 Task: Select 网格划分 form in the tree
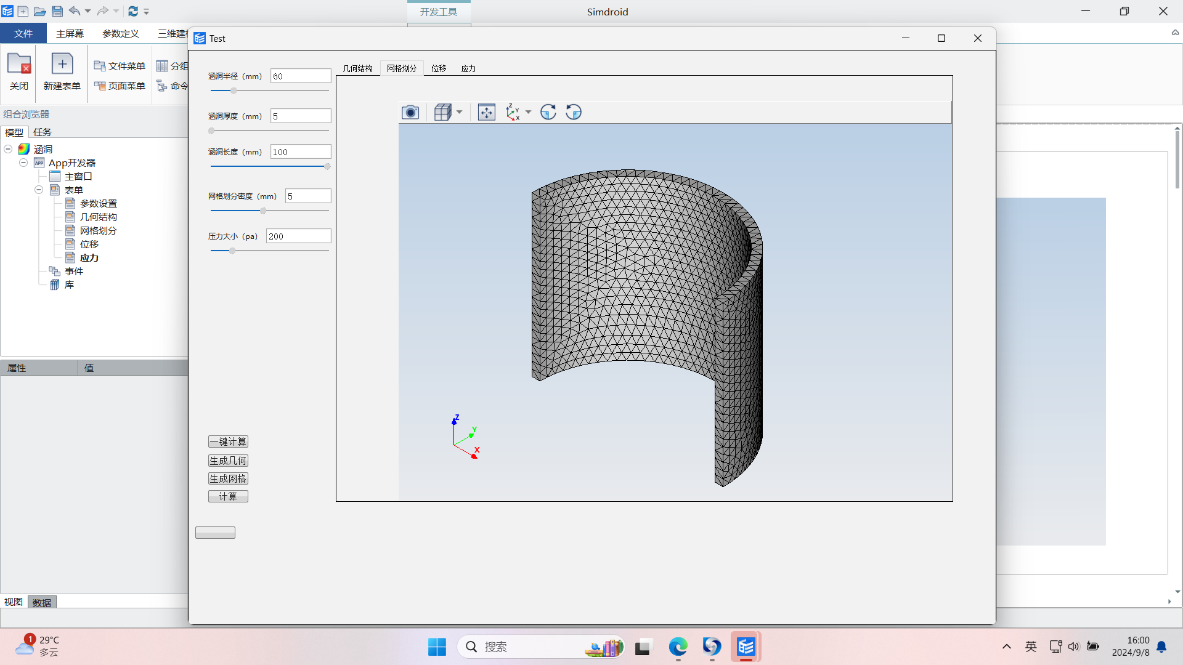(98, 230)
